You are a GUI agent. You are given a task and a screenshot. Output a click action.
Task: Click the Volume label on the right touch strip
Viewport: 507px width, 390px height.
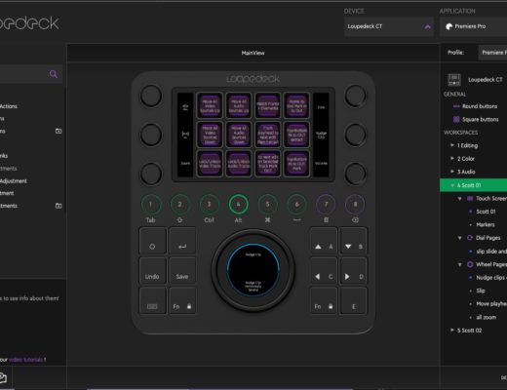click(321, 163)
